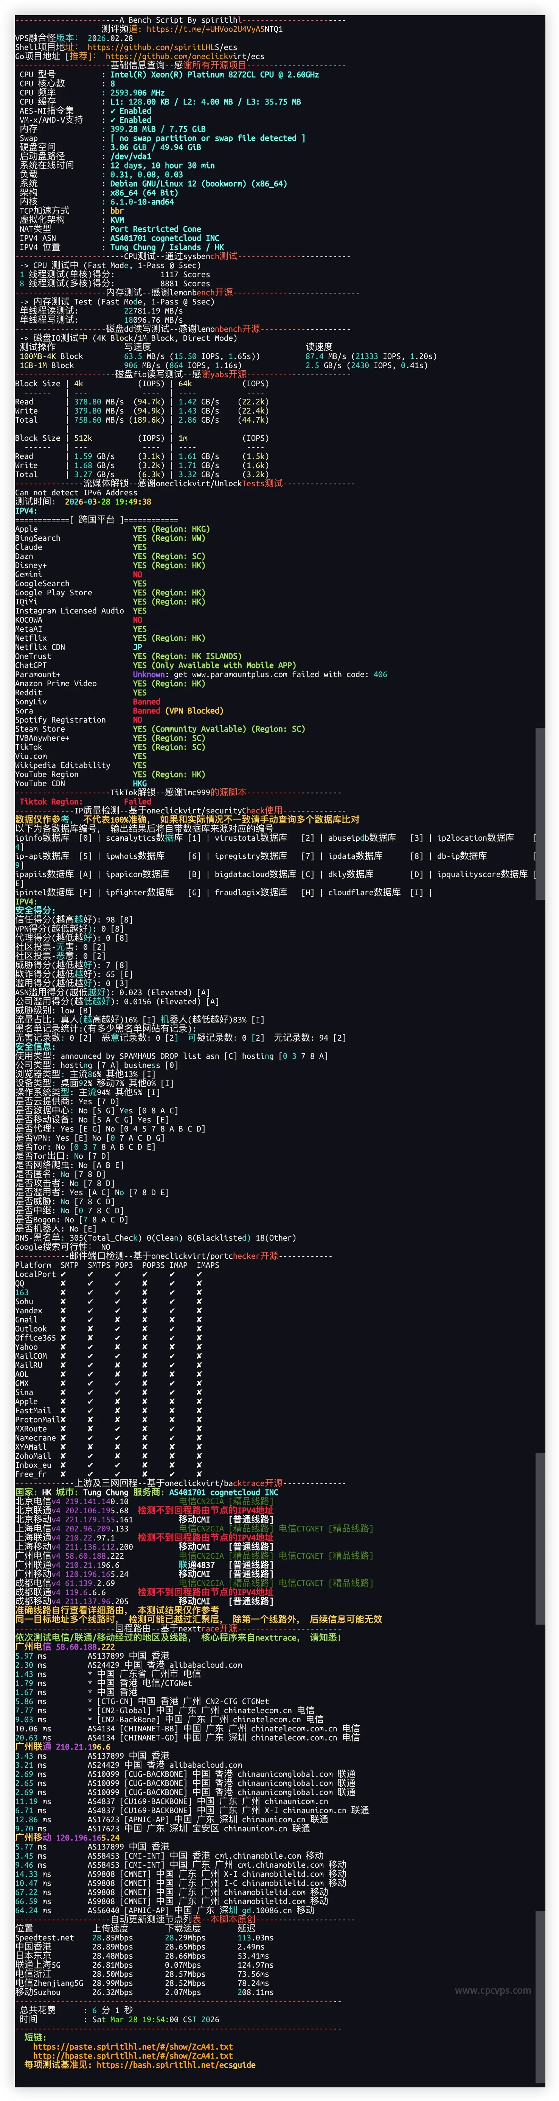559x2101 pixels.
Task: Select the Paramount+ failed with code 406 message
Action: 260,674
